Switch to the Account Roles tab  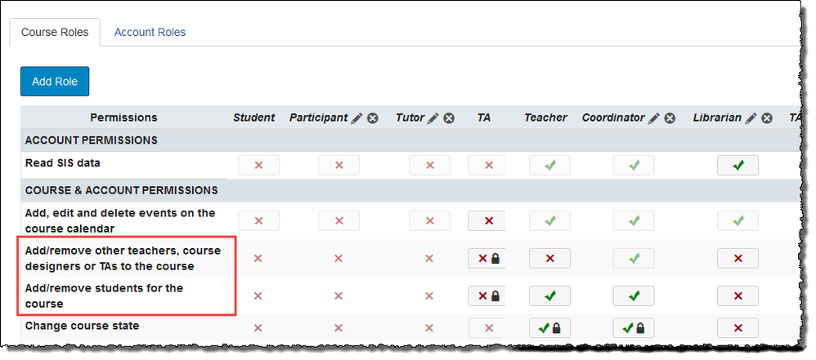pos(150,33)
